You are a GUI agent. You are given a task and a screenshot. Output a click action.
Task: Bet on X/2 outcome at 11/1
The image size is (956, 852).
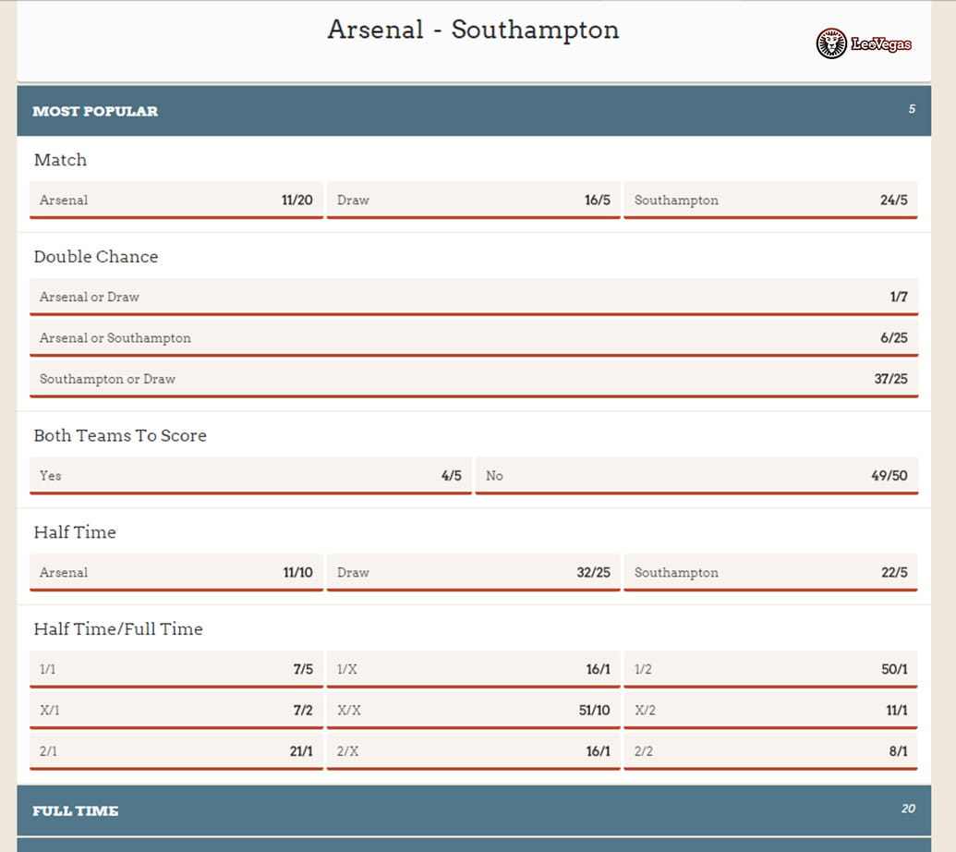click(x=770, y=710)
